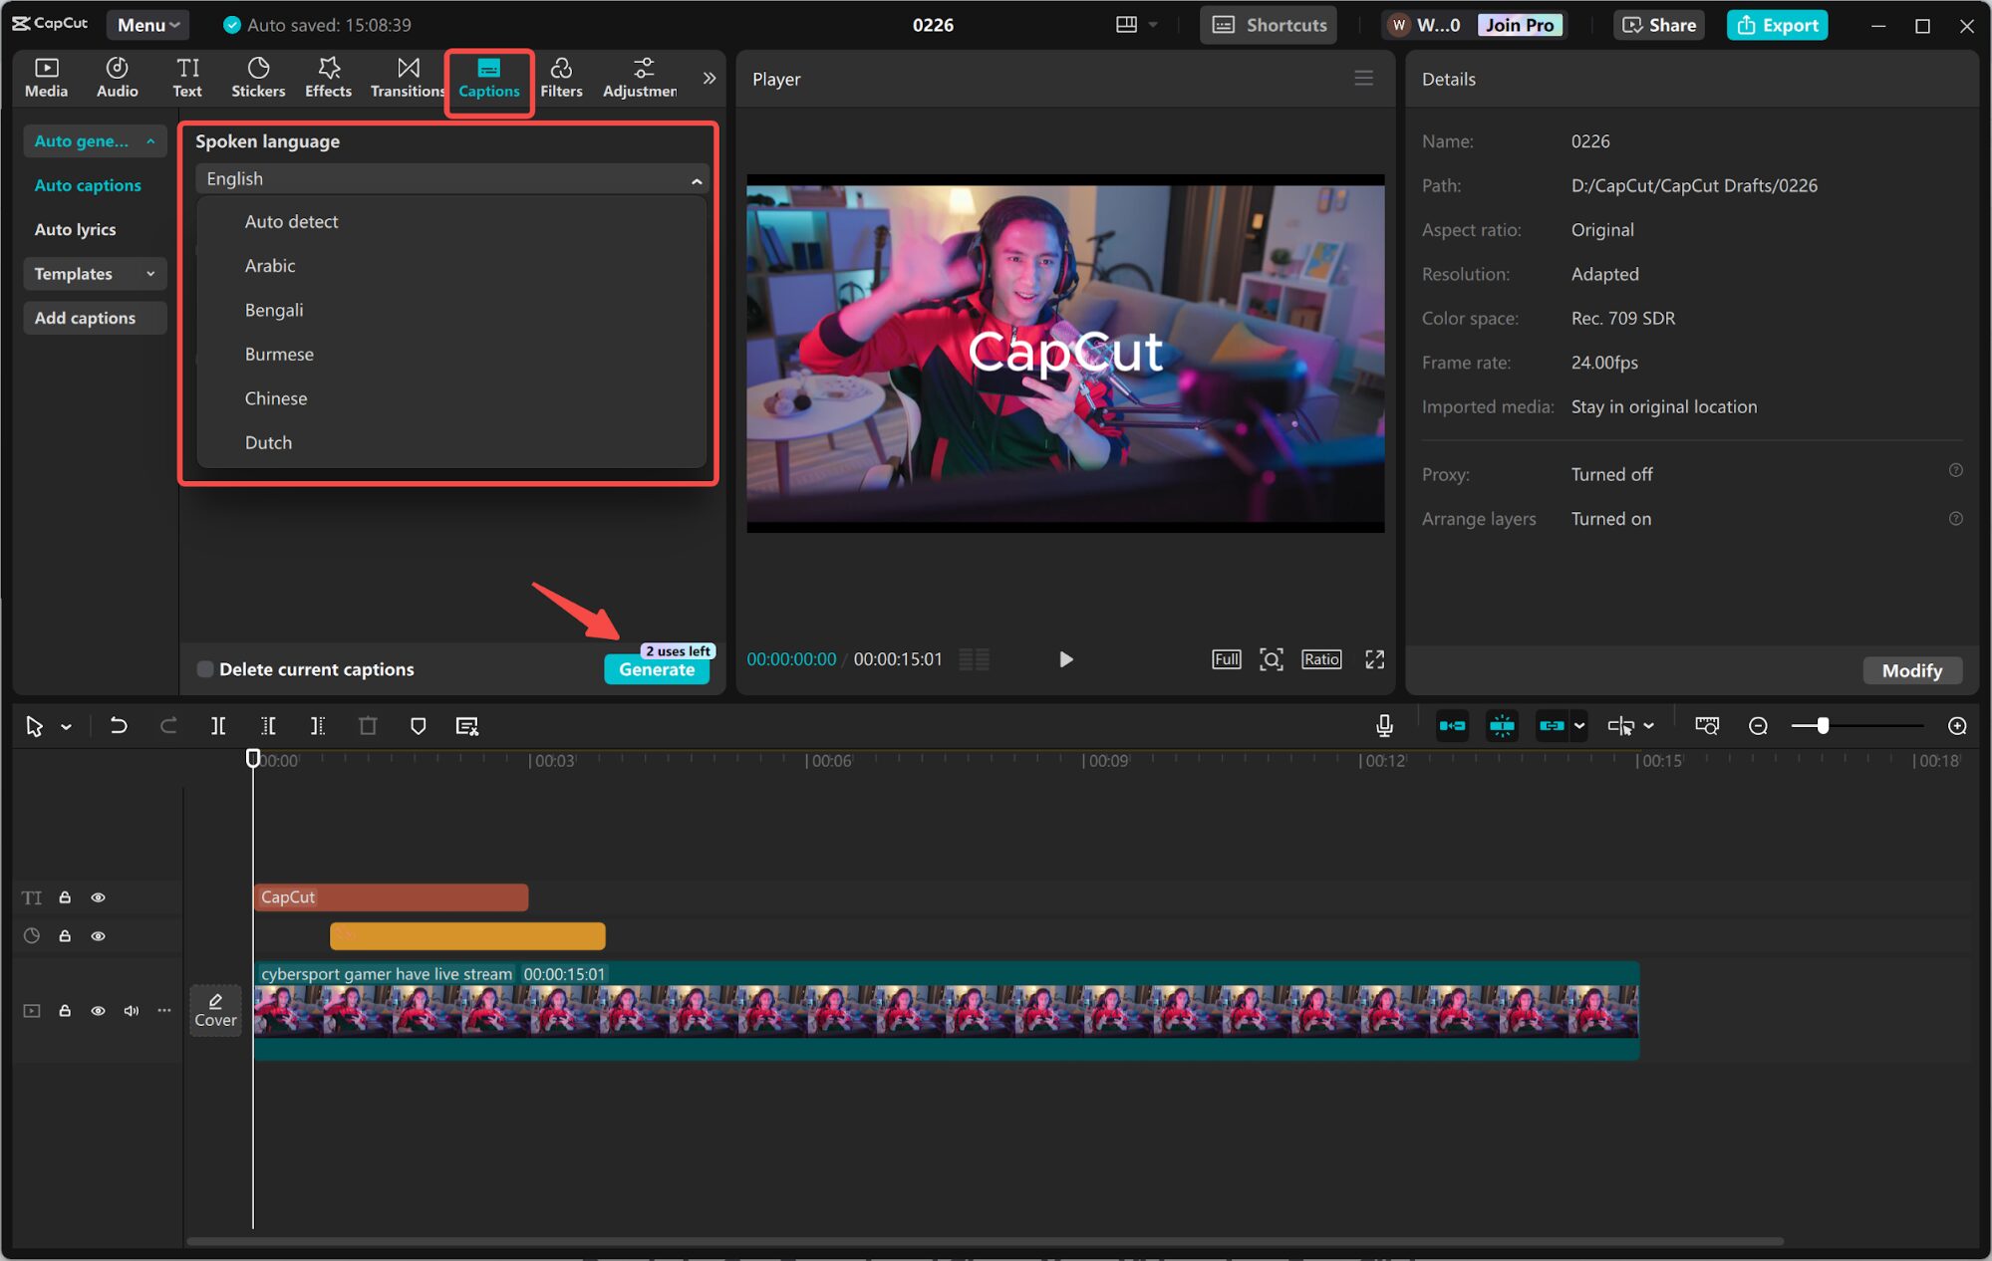
Task: Switch to Transitions tab
Action: [408, 77]
